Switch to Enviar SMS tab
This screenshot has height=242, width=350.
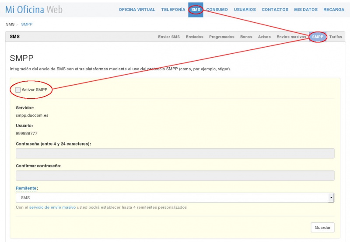point(169,37)
